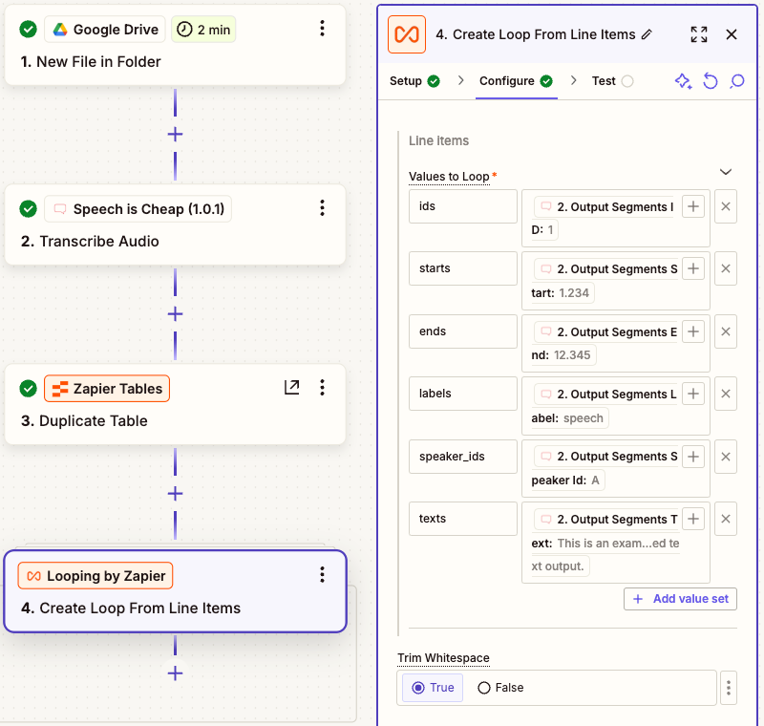The height and width of the screenshot is (726, 764).
Task: Select True for Trim Whitespace
Action: 433,688
